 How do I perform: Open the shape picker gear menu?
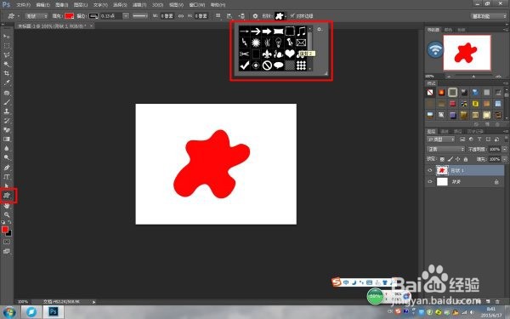point(320,29)
